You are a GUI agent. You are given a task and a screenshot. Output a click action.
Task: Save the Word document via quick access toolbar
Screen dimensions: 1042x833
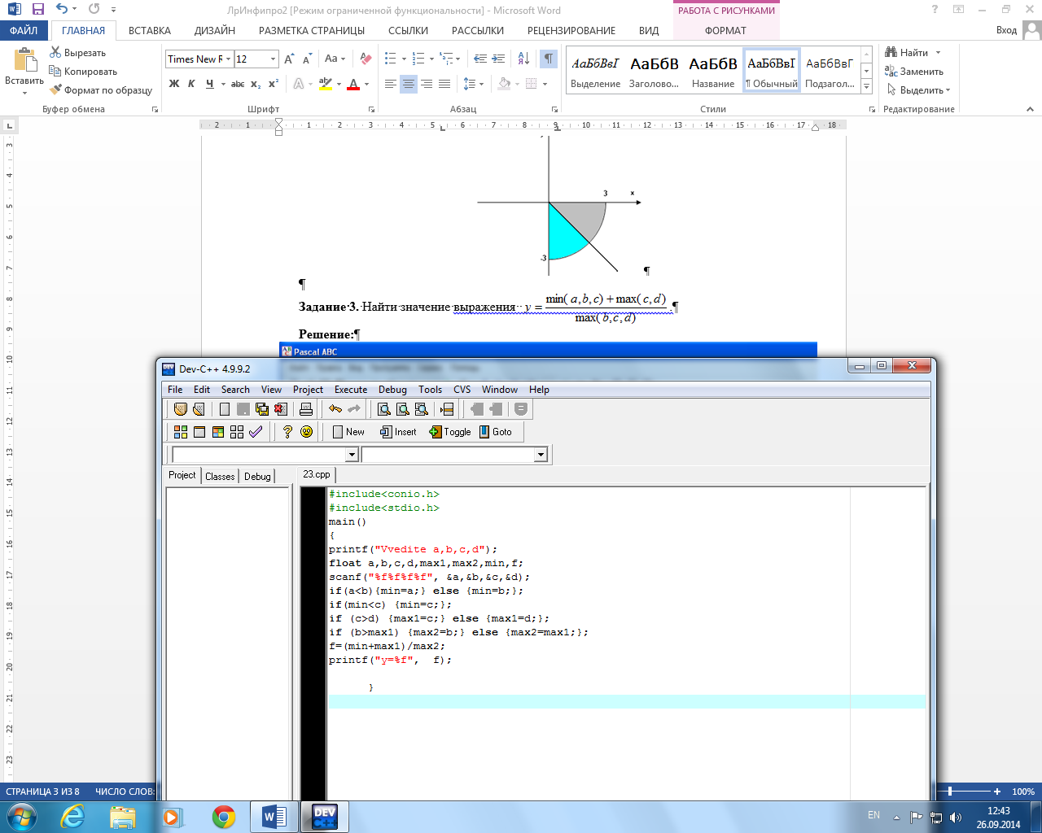pos(38,10)
